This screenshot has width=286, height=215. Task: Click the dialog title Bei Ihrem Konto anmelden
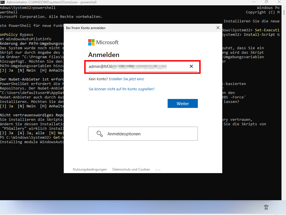click(86, 28)
